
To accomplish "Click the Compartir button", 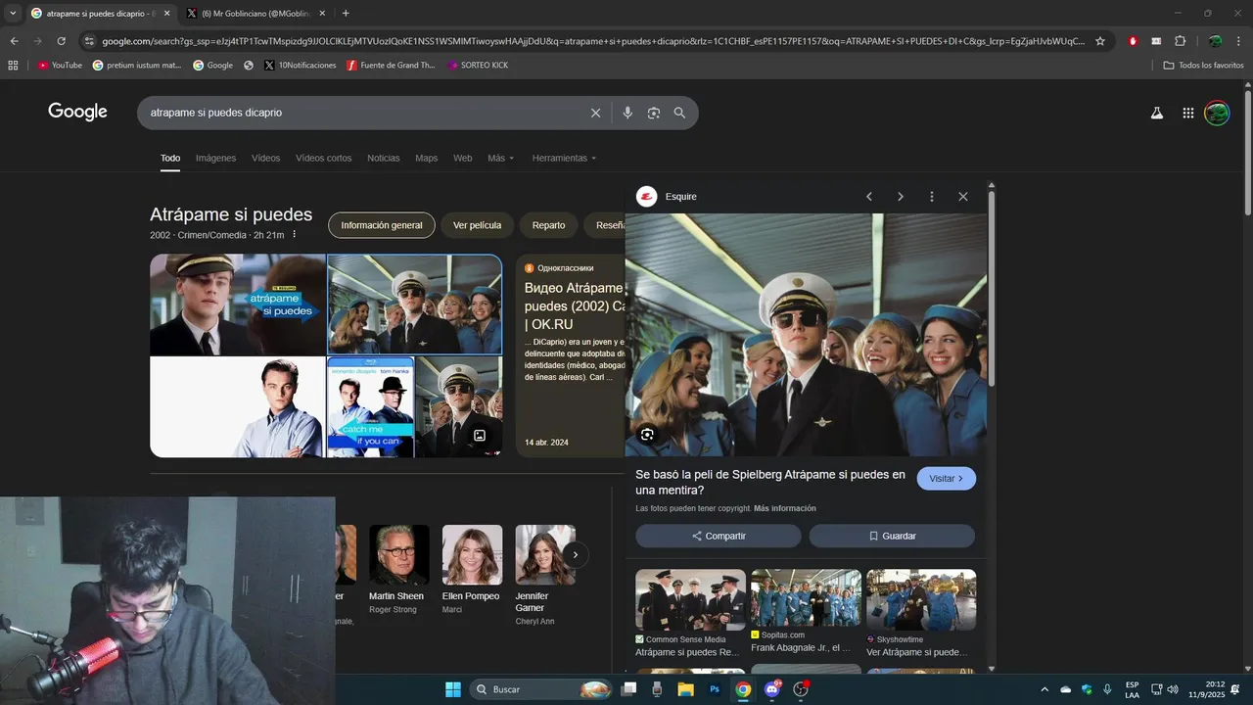I will (719, 536).
